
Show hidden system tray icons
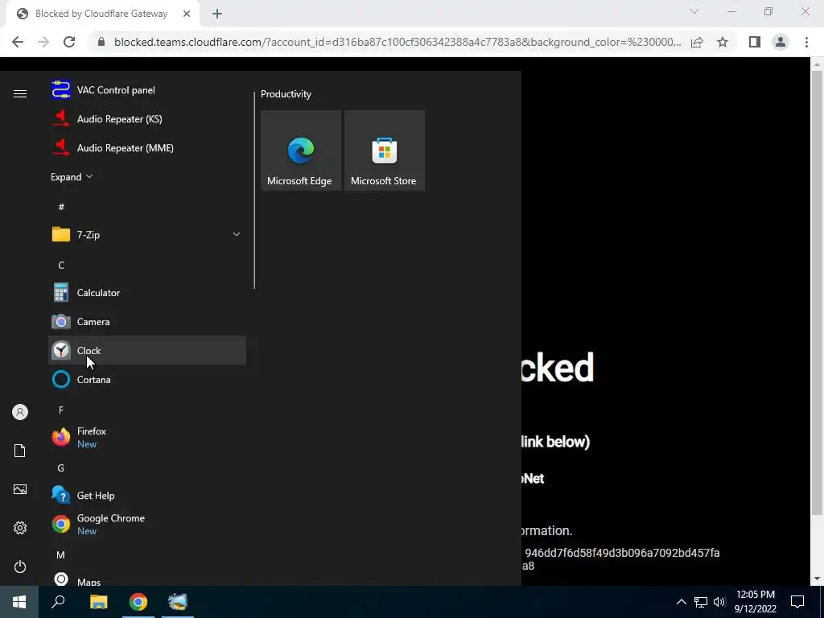(x=681, y=602)
